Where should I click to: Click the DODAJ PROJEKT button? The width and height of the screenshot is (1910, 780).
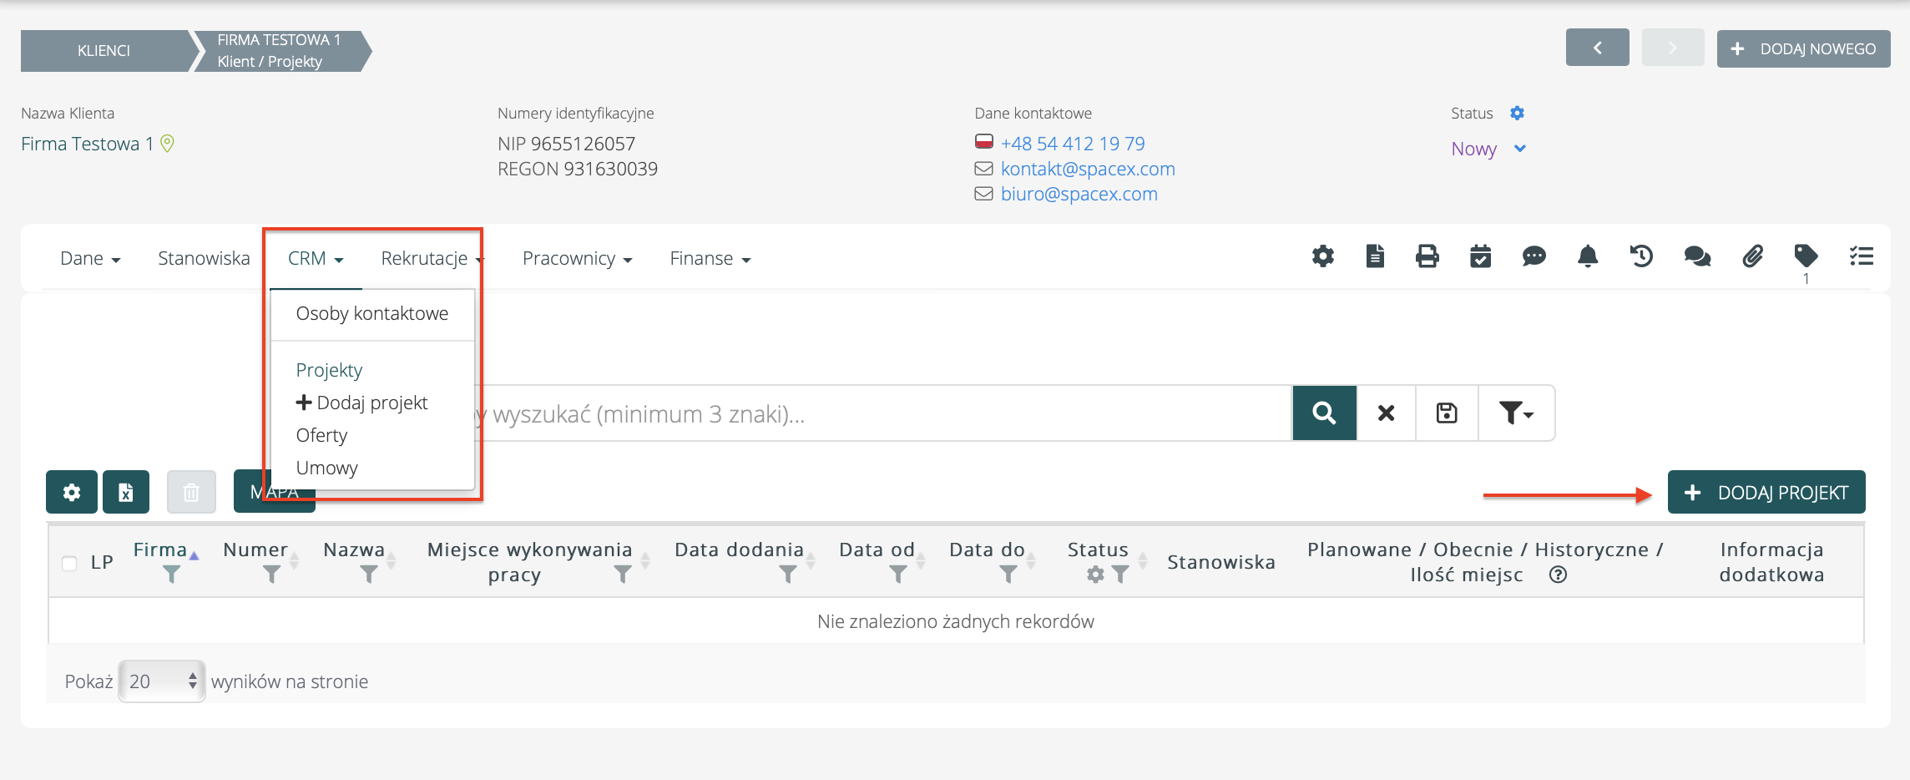click(x=1766, y=493)
